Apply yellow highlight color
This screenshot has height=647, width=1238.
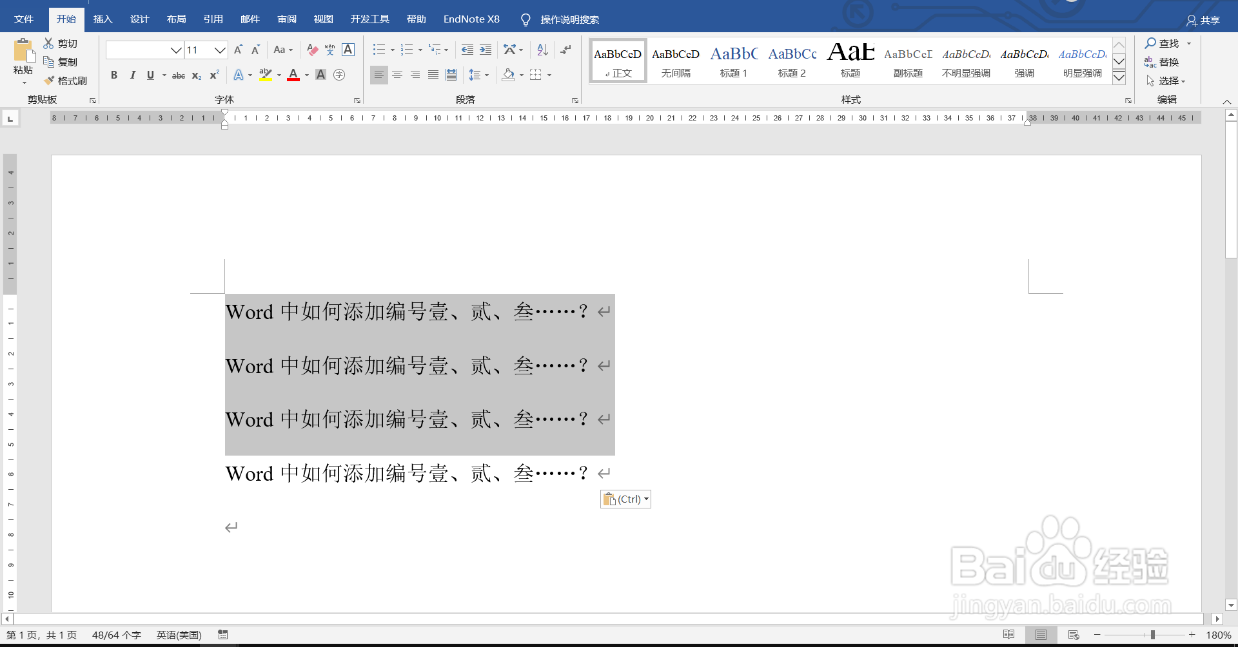coord(266,75)
